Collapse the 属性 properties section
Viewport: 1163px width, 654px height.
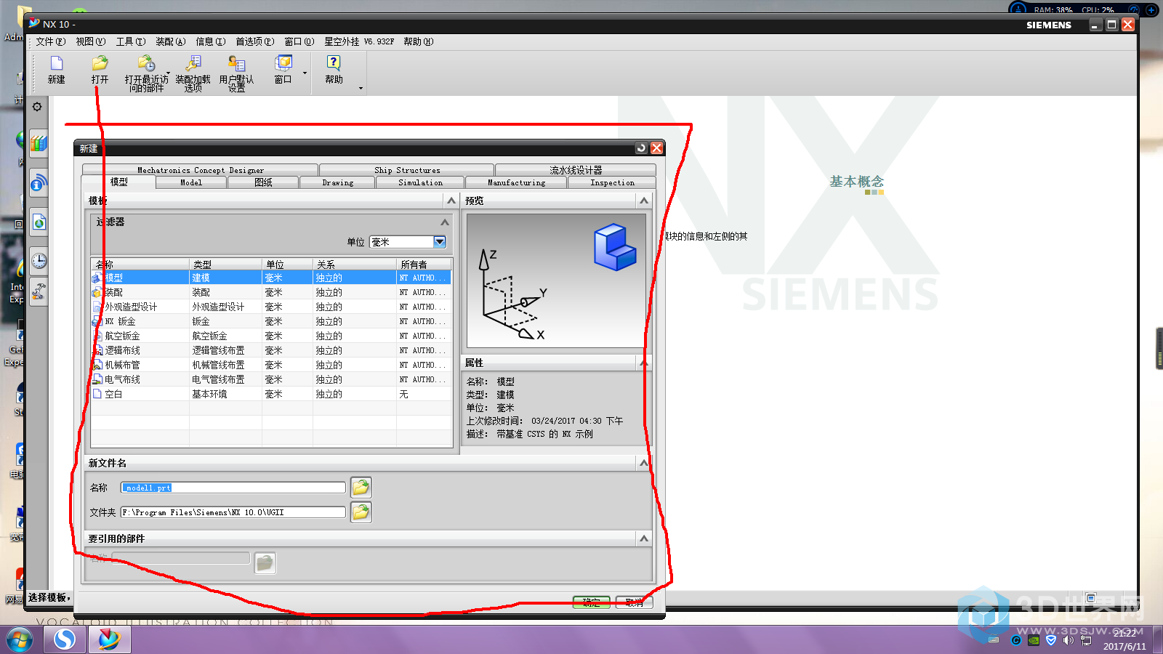643,363
